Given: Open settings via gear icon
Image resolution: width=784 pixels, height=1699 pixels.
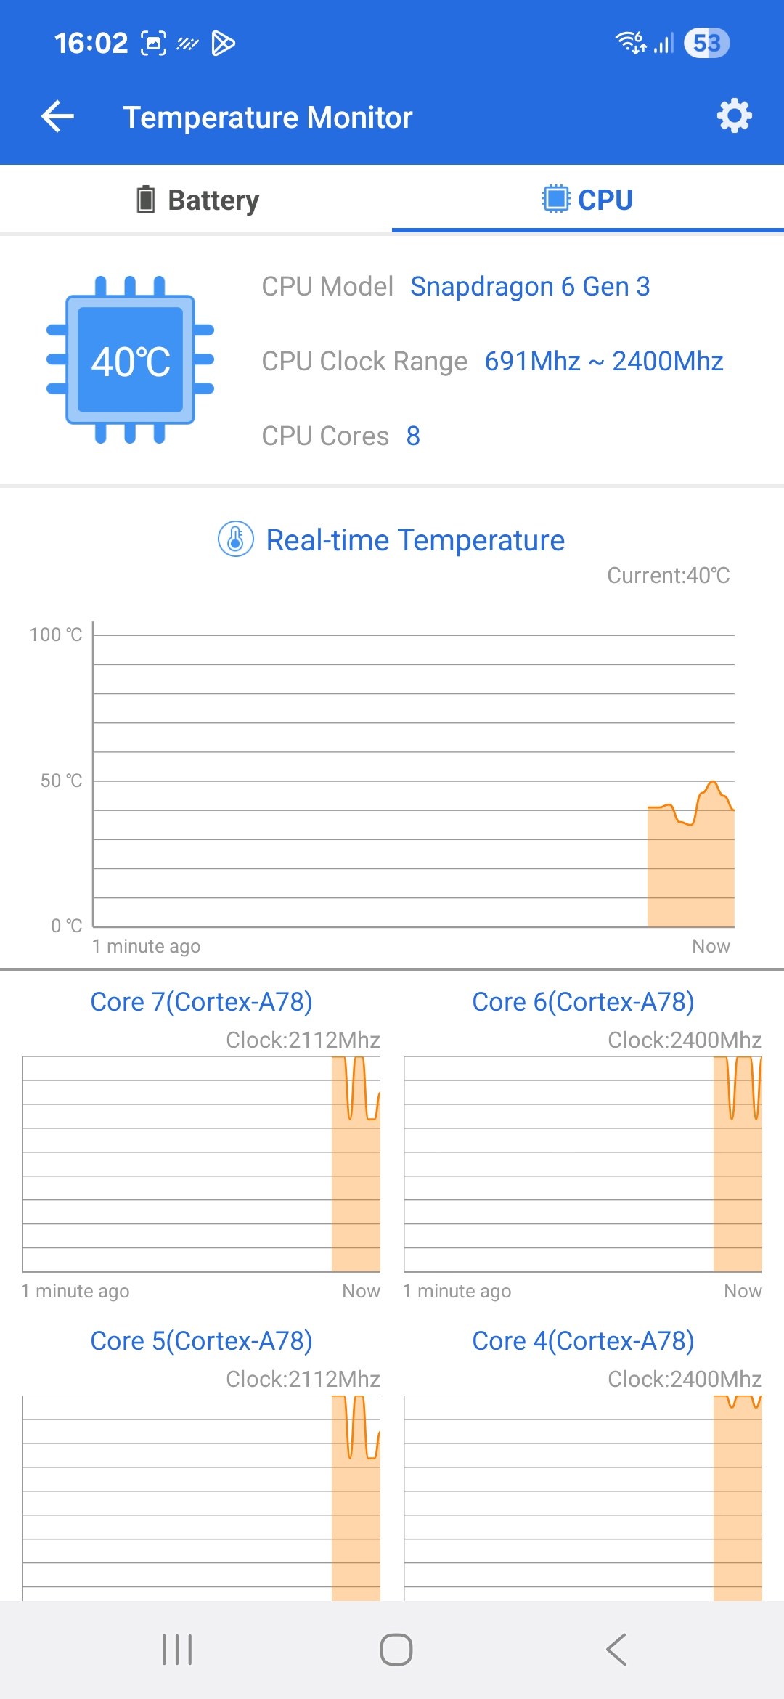Looking at the screenshot, I should click(x=734, y=115).
